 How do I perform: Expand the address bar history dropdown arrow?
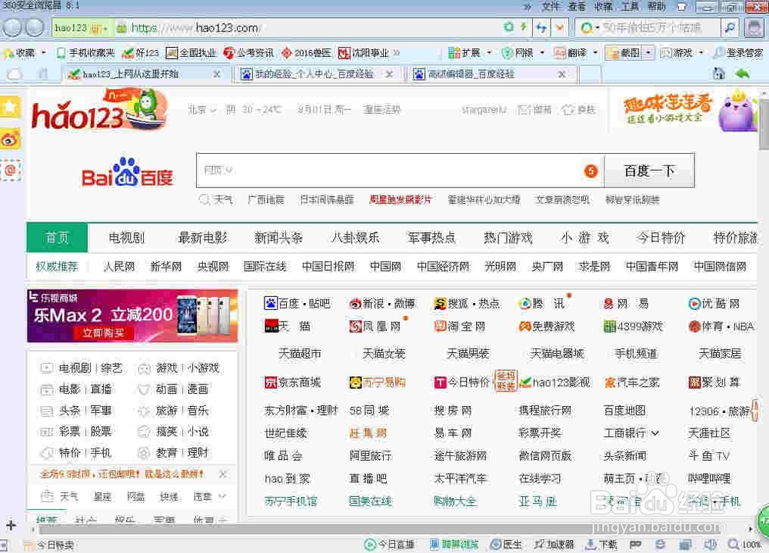point(560,28)
